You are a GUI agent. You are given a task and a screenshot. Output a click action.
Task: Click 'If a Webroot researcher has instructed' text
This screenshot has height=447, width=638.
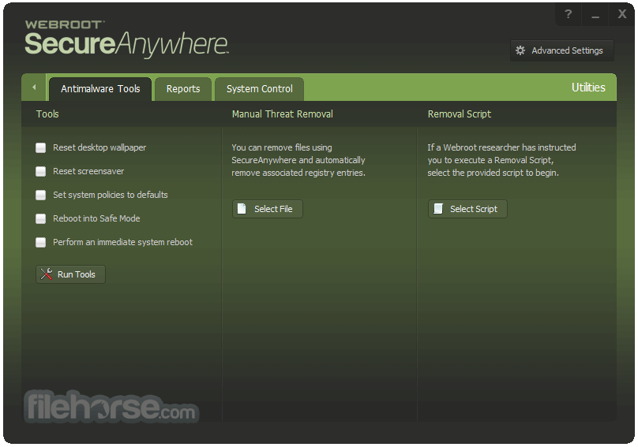(501, 147)
